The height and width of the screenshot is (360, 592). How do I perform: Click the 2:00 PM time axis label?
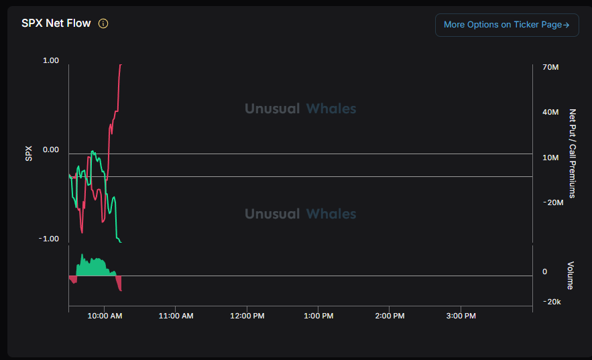point(390,316)
